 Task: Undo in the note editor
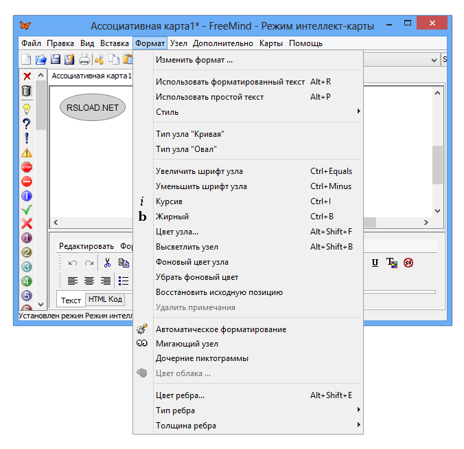tap(73, 263)
